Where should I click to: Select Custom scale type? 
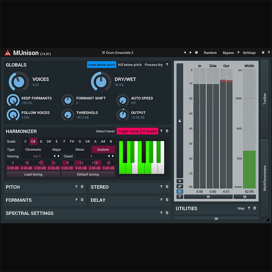(103, 149)
